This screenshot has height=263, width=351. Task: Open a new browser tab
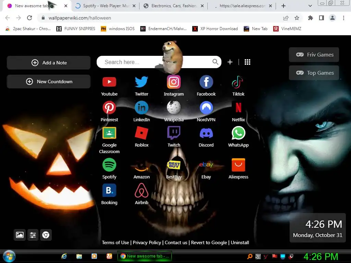click(x=283, y=6)
